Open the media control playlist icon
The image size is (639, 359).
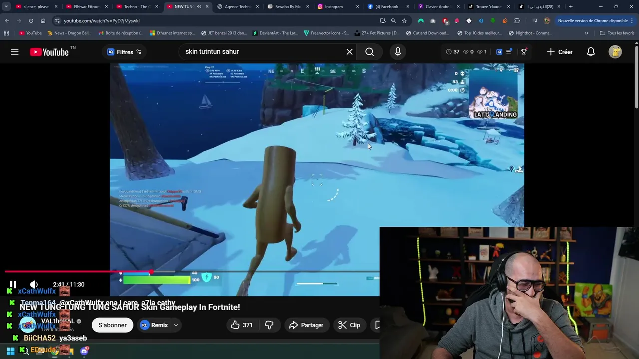point(535,21)
